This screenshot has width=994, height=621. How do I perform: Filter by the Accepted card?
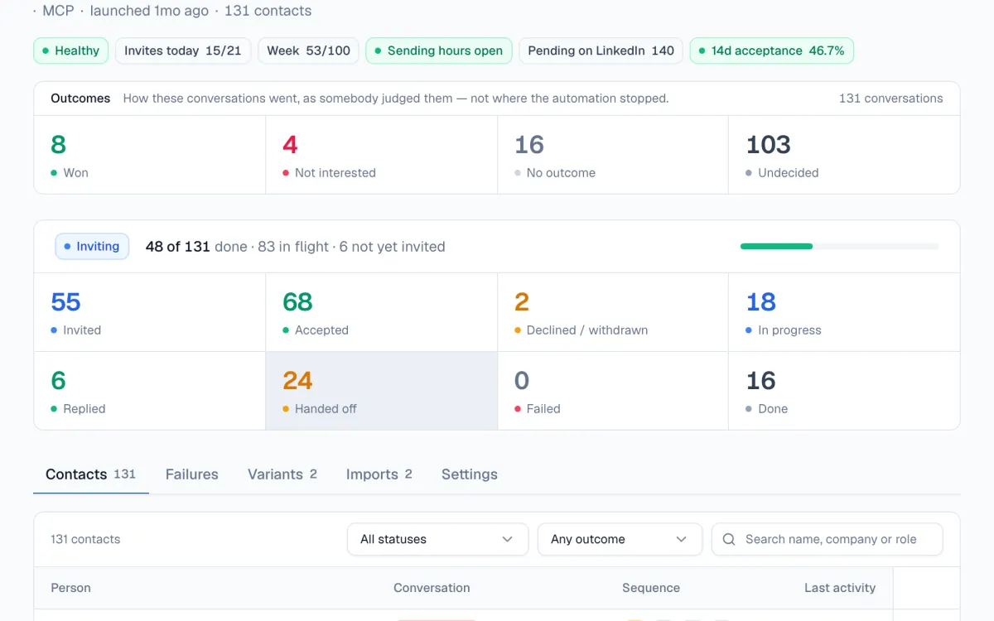[x=382, y=312]
